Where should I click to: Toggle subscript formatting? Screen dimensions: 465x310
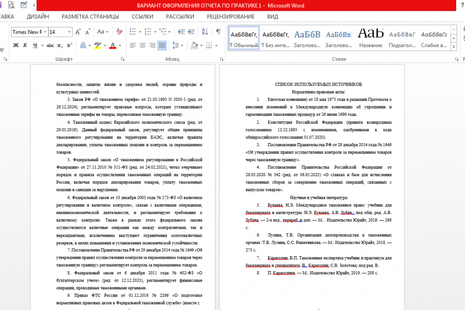click(x=59, y=45)
